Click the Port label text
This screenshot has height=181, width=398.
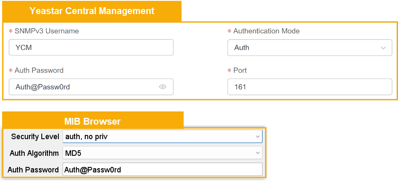[240, 70]
